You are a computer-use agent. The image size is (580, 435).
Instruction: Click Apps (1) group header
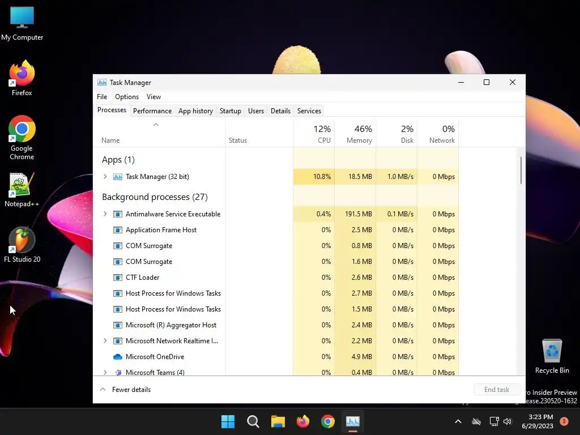click(x=118, y=160)
